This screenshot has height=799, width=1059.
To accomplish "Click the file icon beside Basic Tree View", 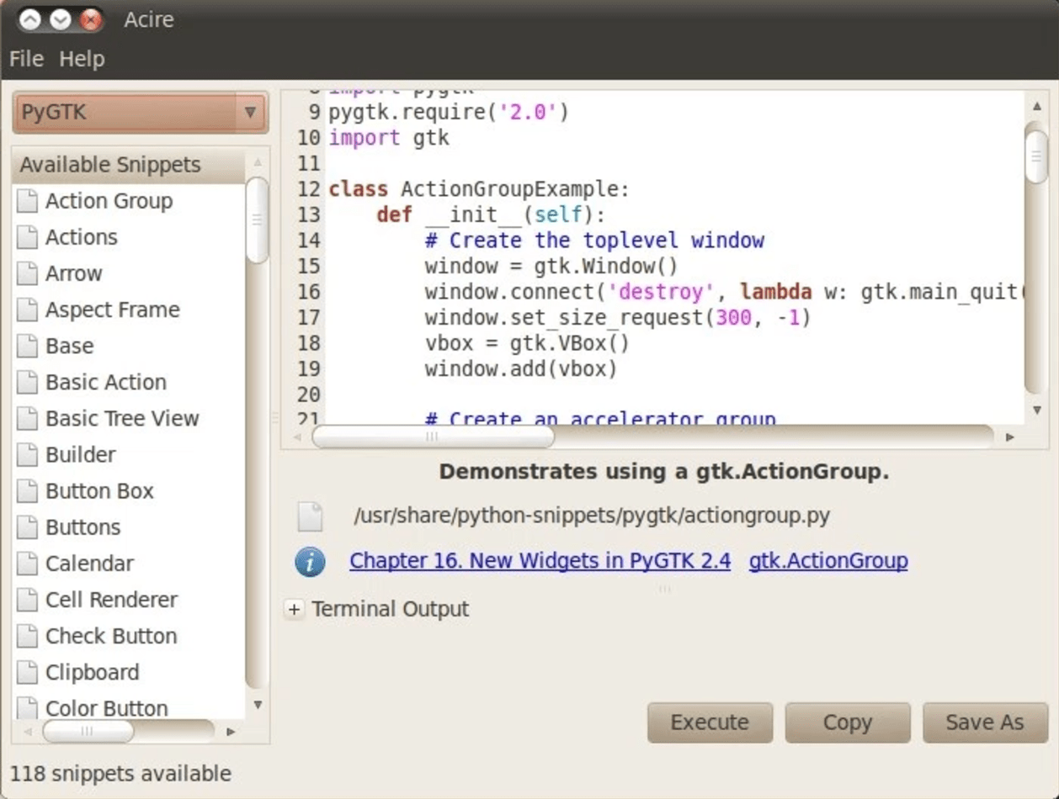I will (28, 418).
